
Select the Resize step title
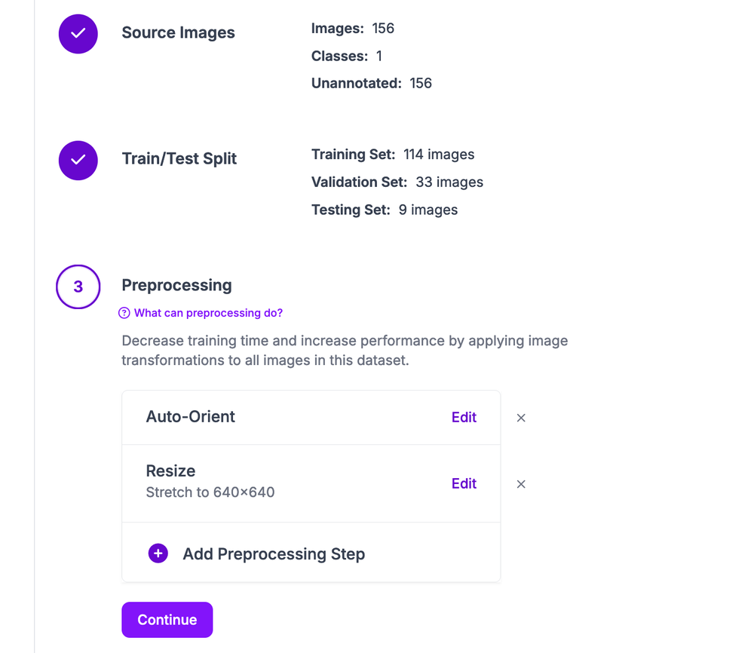(x=170, y=471)
